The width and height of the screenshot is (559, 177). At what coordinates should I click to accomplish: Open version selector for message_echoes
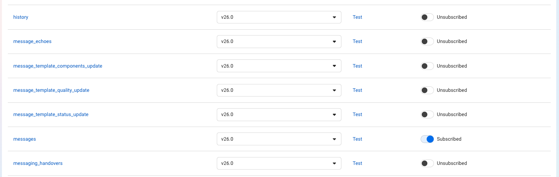coord(279,41)
